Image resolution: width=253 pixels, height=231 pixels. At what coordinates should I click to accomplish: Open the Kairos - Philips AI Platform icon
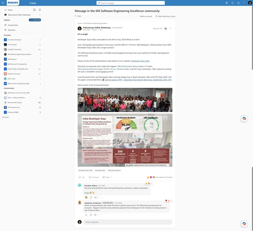click(x=5, y=98)
